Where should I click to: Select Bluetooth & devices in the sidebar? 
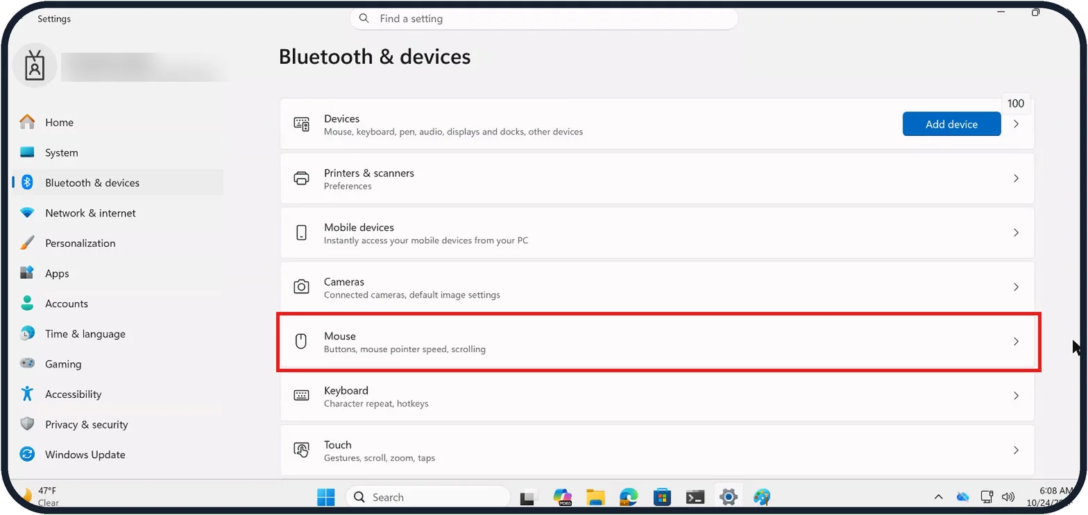point(117,183)
